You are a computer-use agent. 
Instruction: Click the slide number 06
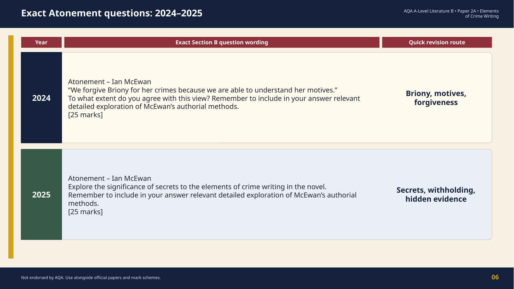click(x=495, y=277)
